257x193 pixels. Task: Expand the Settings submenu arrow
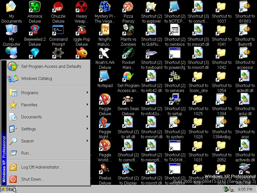tap(87, 129)
